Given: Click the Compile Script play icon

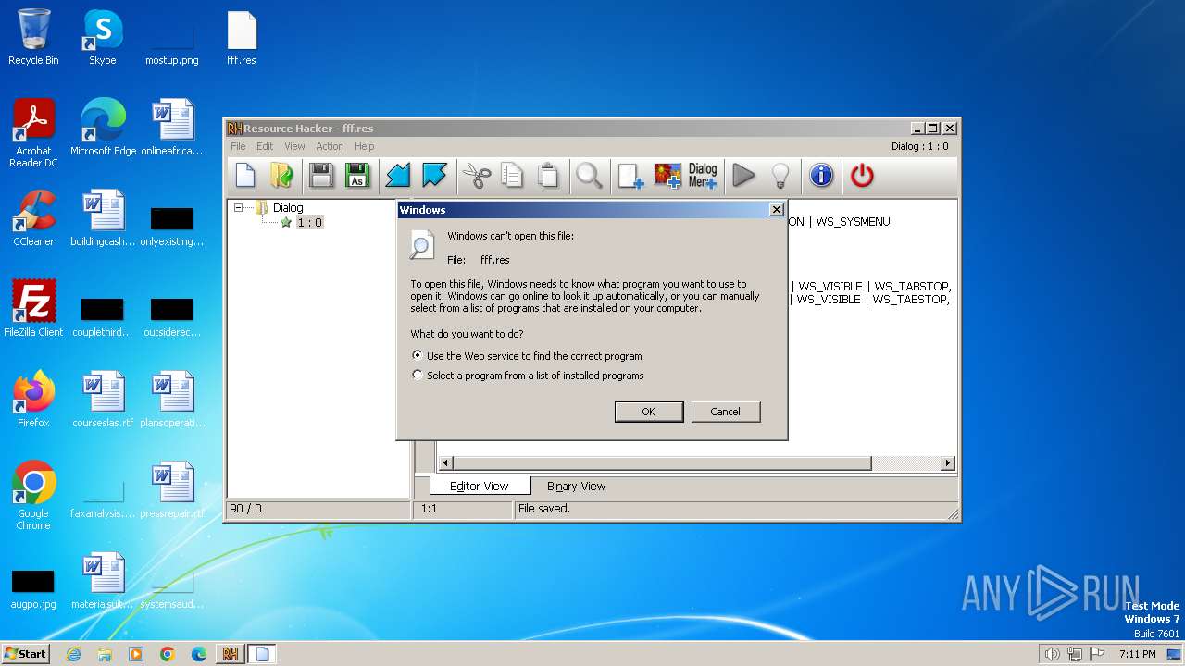Looking at the screenshot, I should (743, 175).
